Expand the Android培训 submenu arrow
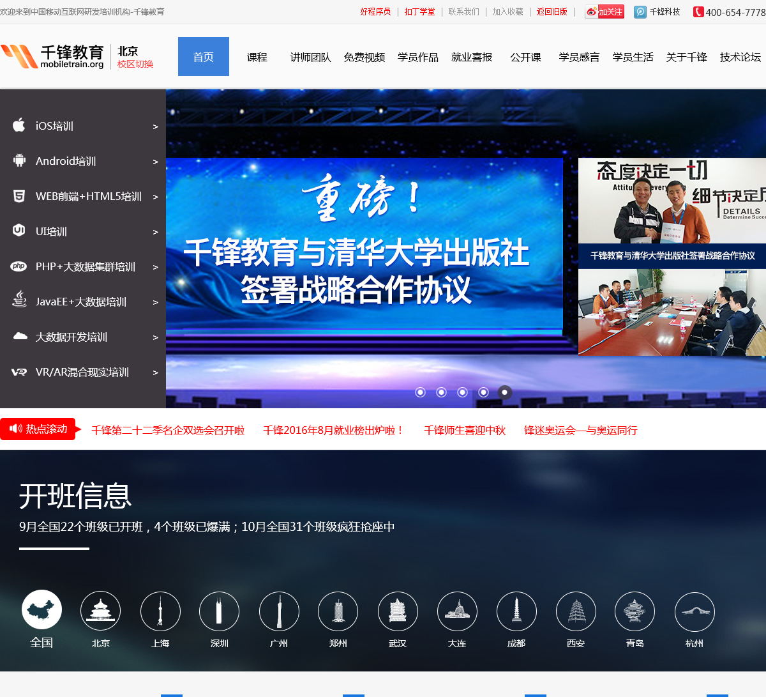Viewport: 766px width, 697px height. point(155,162)
